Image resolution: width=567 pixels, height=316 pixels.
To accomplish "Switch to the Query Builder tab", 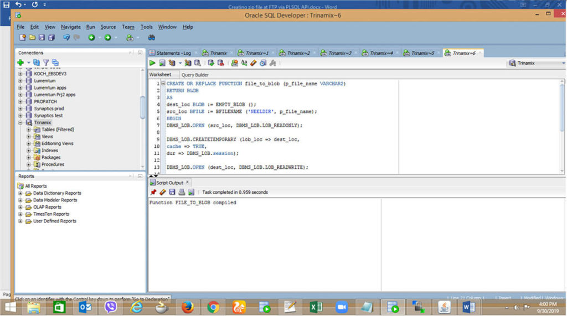I will (194, 75).
